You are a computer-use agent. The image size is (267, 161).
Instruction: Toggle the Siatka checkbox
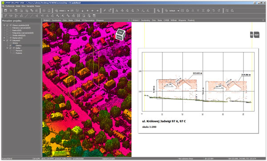click(10, 48)
